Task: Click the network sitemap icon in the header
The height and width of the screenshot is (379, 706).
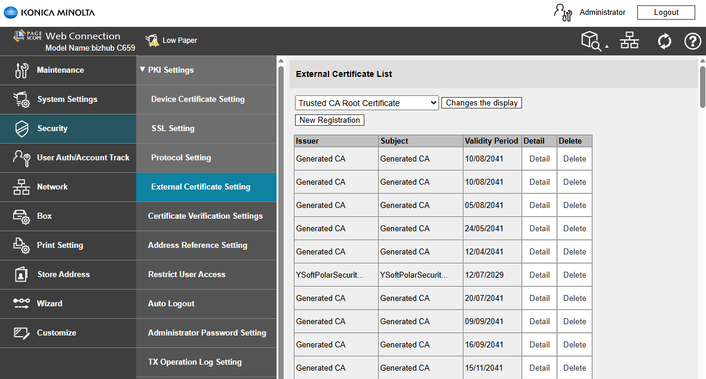Action: 630,41
